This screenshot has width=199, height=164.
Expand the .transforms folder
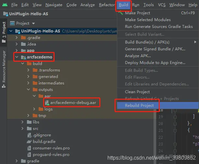tap(28, 70)
